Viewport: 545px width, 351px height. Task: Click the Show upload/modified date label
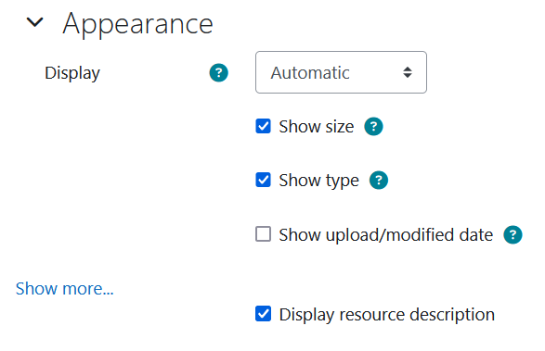(386, 235)
